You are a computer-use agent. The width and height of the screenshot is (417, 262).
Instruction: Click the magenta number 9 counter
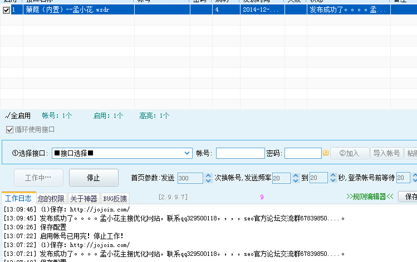click(x=262, y=197)
